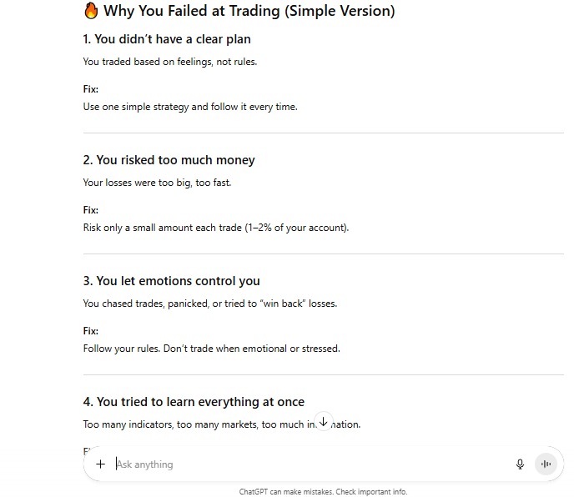Start voice mode with the waveform icon

546,464
